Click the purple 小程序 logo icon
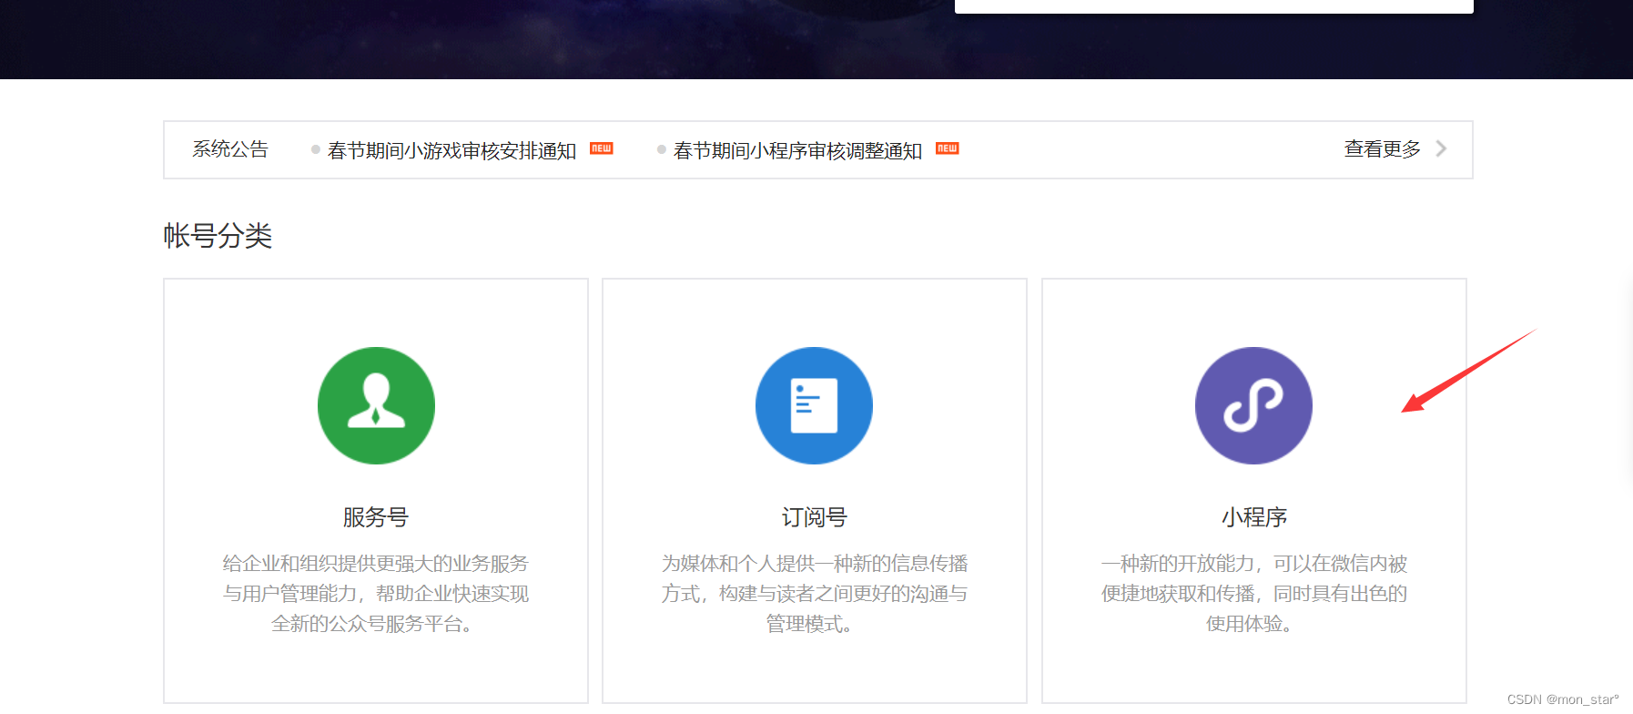This screenshot has height=714, width=1633. point(1253,405)
